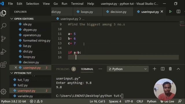Switch to the loops.py editor tab
Screen dimensions: 185x104
88,12
